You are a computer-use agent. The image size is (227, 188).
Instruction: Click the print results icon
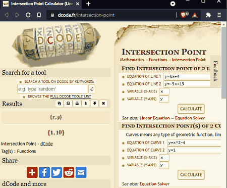coord(77,104)
